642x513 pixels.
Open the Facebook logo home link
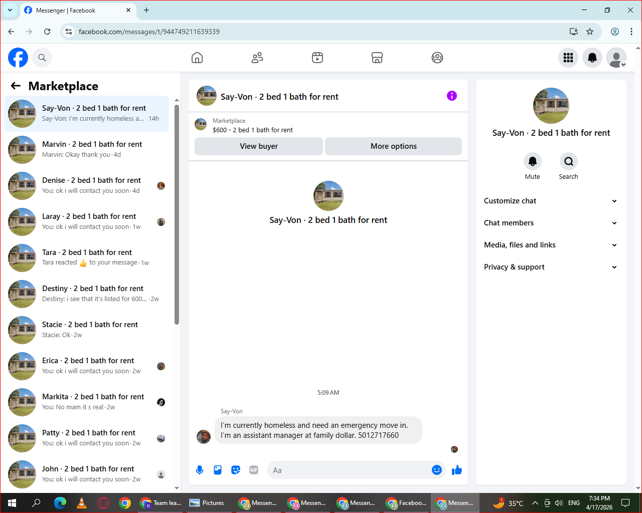18,58
